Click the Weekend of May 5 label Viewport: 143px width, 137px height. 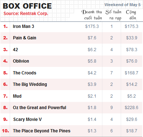pos(123,5)
